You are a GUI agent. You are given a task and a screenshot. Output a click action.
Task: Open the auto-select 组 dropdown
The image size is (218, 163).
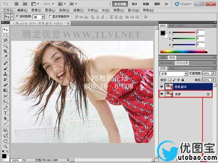39,17
